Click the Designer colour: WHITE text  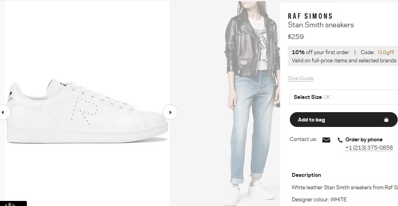319,199
